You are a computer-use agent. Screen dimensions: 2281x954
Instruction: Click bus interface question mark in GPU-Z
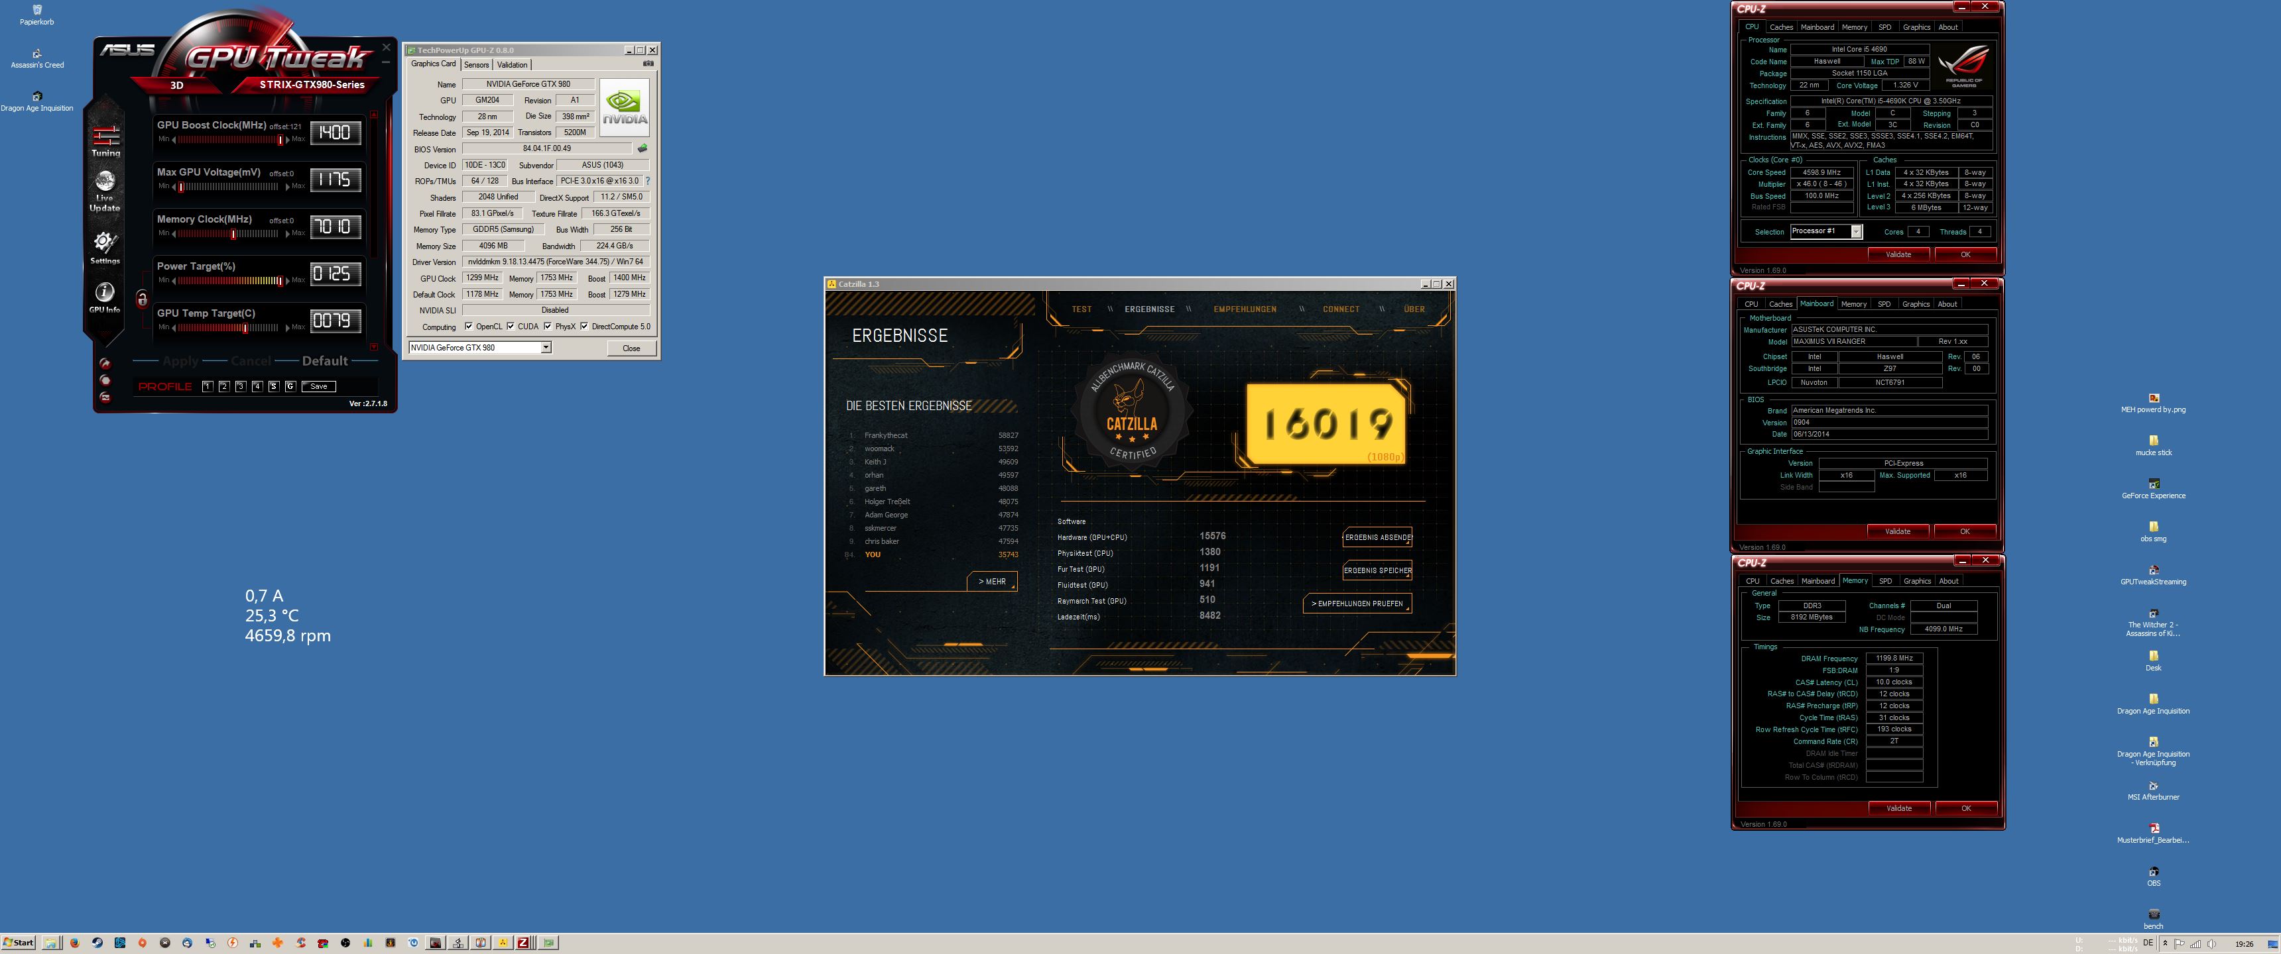tap(647, 181)
